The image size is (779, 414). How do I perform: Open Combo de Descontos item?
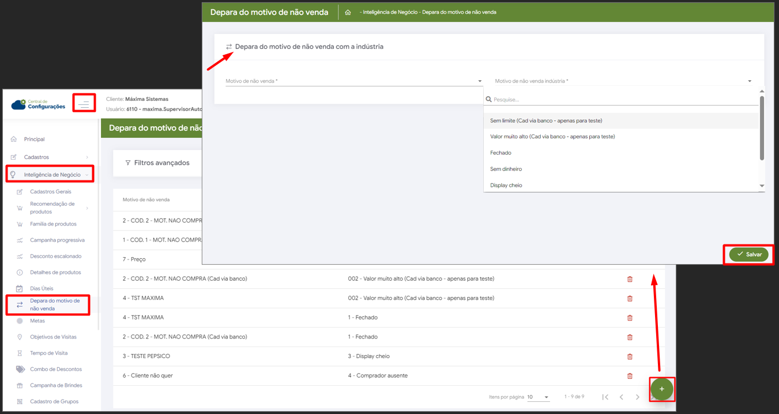(x=56, y=369)
